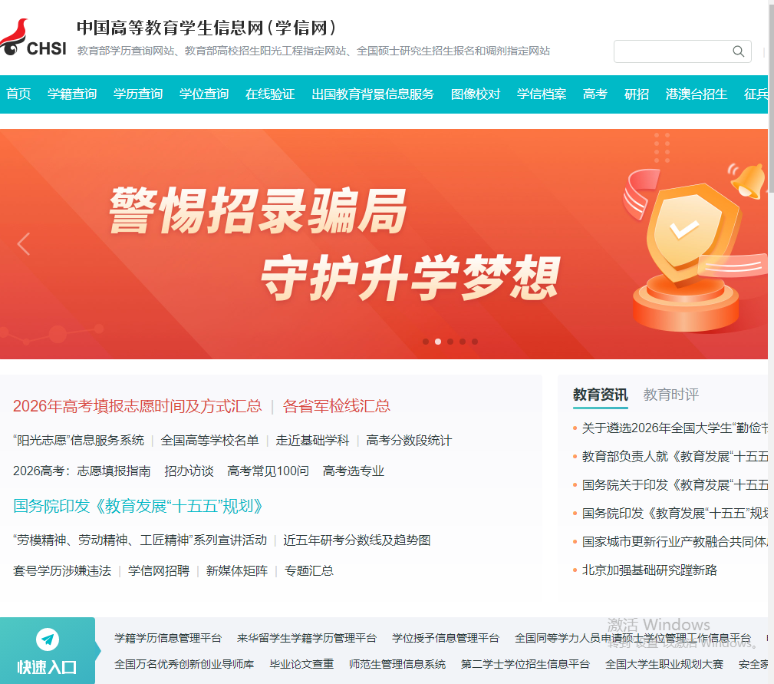The width and height of the screenshot is (774, 684).
Task: Open 高考常见100问 link
Action: [268, 471]
